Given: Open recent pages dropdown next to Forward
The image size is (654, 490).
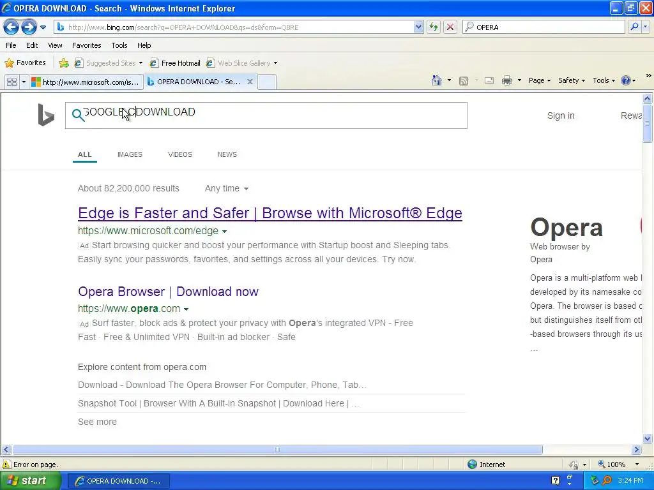Looking at the screenshot, I should 43,27.
